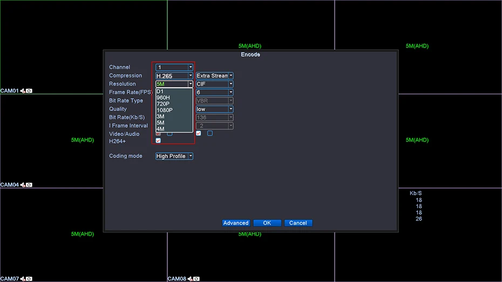Click the 26 bitrate value
The width and height of the screenshot is (502, 282).
click(x=419, y=219)
